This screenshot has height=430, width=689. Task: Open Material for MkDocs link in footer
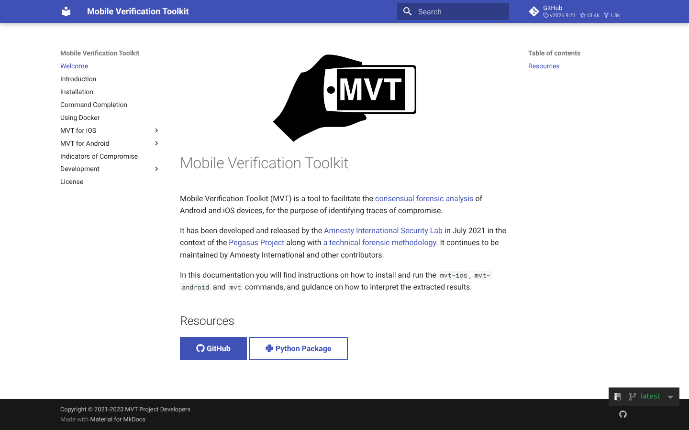(118, 419)
